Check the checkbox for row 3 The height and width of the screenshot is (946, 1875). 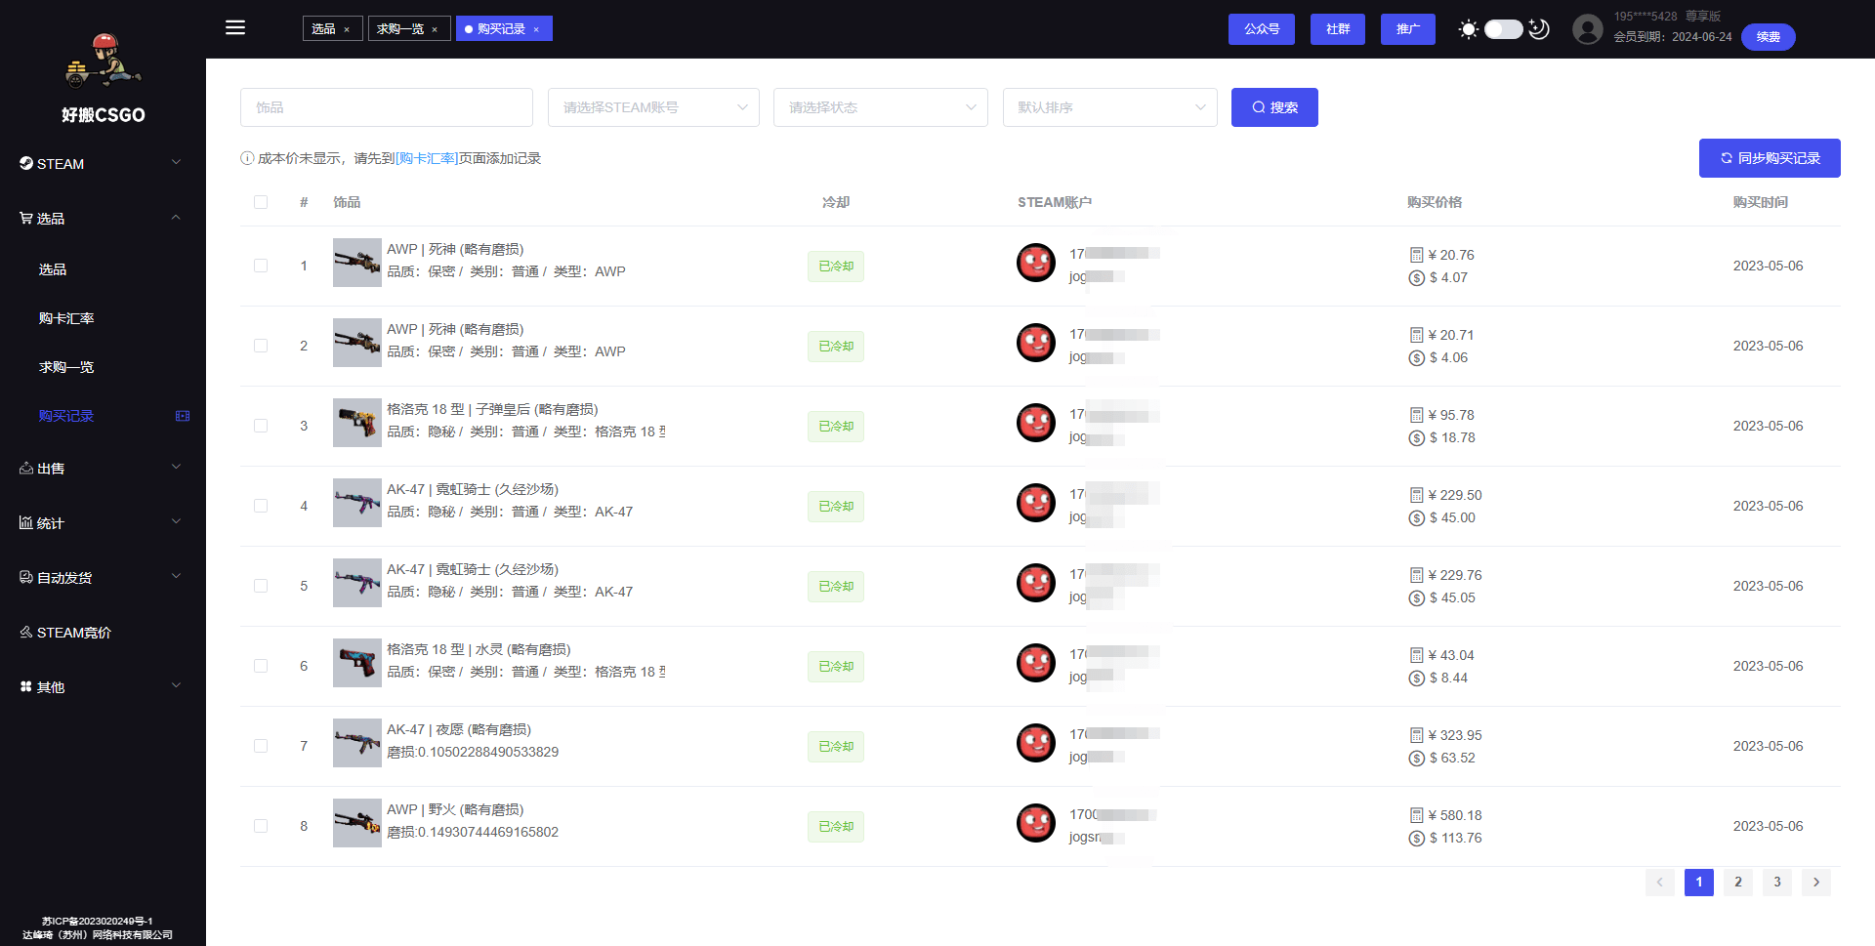tap(261, 426)
